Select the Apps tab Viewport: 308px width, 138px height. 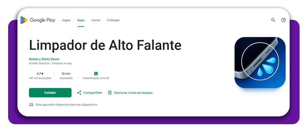pos(81,20)
